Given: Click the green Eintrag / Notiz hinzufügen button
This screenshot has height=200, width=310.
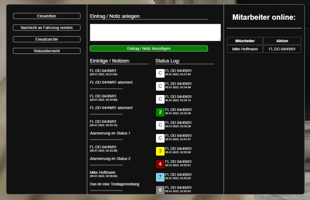Looking at the screenshot, I should (x=149, y=48).
